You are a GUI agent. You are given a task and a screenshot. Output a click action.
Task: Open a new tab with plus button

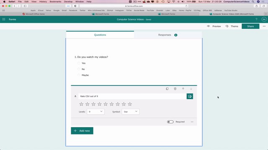(266, 14)
